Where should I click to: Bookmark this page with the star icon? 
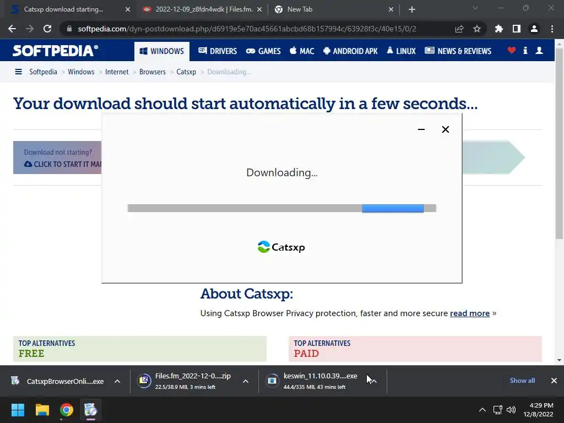click(x=477, y=29)
